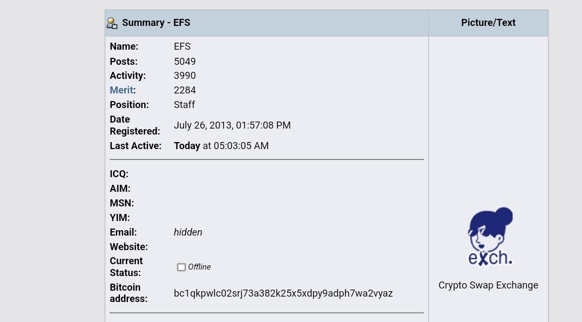
Task: Open the Merit link
Action: tap(121, 90)
